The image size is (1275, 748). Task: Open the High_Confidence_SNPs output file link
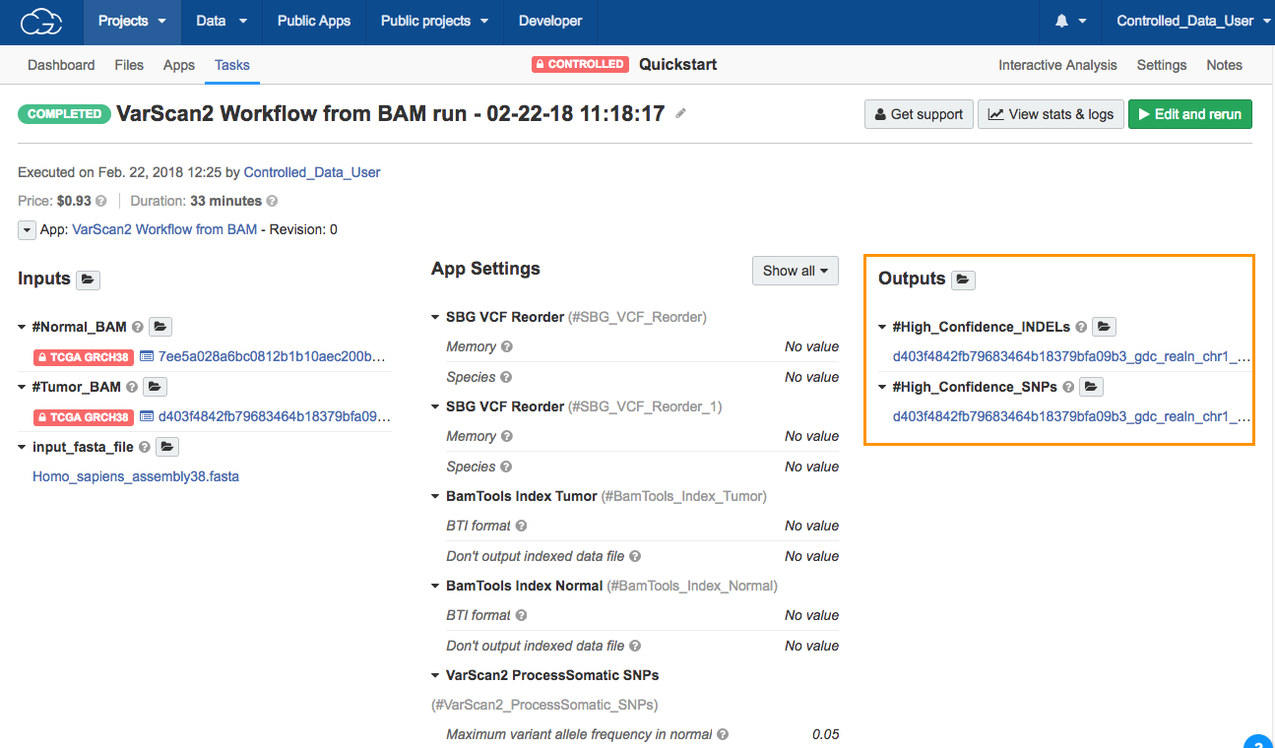pyautogui.click(x=1072, y=416)
